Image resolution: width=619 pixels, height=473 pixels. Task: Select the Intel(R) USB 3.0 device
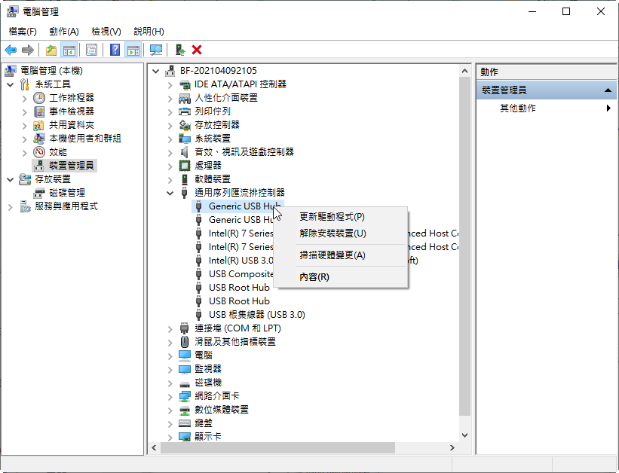241,261
